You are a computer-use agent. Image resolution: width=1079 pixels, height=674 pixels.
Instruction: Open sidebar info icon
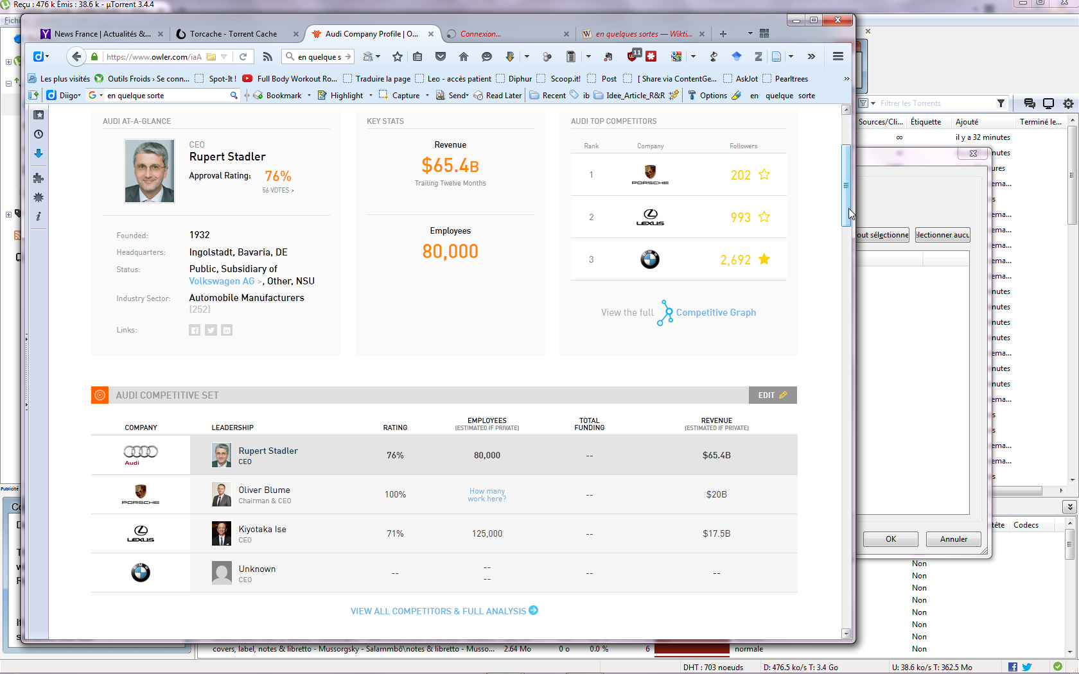click(x=39, y=216)
